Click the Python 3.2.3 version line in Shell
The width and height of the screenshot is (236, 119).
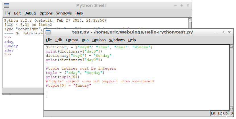point(55,20)
